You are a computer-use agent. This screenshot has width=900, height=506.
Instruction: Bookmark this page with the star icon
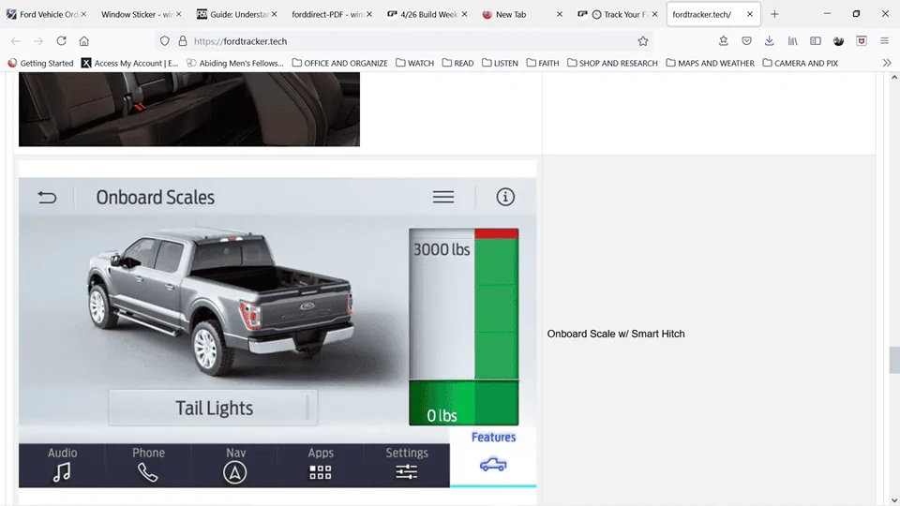(x=643, y=40)
